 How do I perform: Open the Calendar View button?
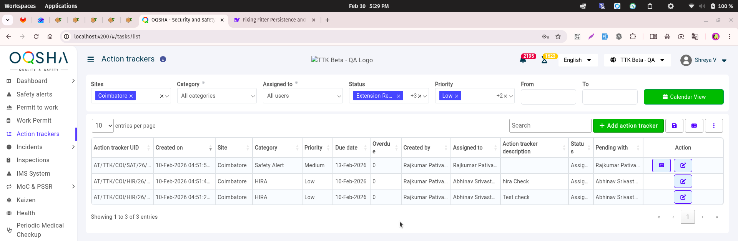683,97
